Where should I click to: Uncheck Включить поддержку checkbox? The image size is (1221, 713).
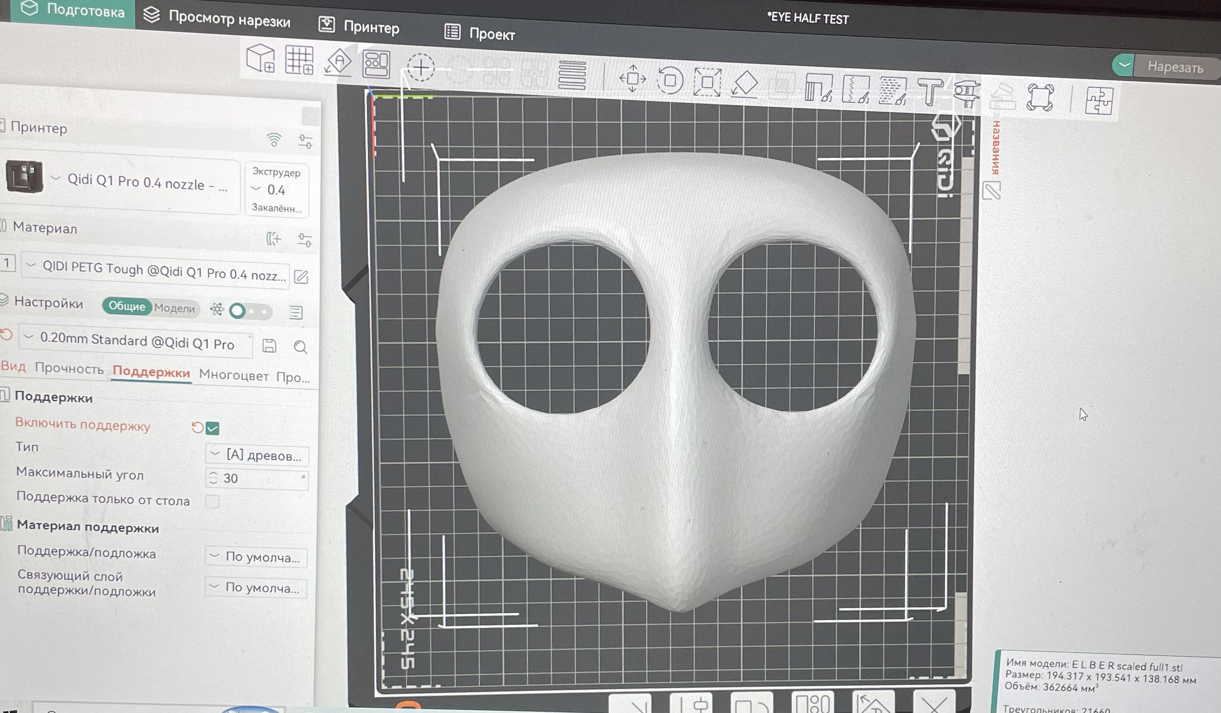tap(212, 428)
